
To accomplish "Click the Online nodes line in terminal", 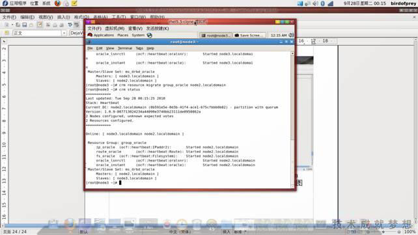I will [x=135, y=133].
